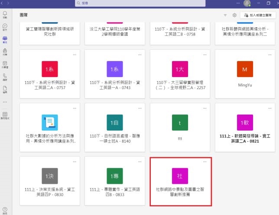Open the Calendar icon in sidebar

click(5, 65)
